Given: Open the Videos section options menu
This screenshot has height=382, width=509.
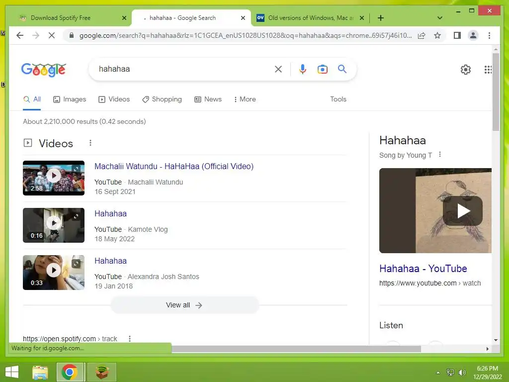Looking at the screenshot, I should pyautogui.click(x=90, y=143).
